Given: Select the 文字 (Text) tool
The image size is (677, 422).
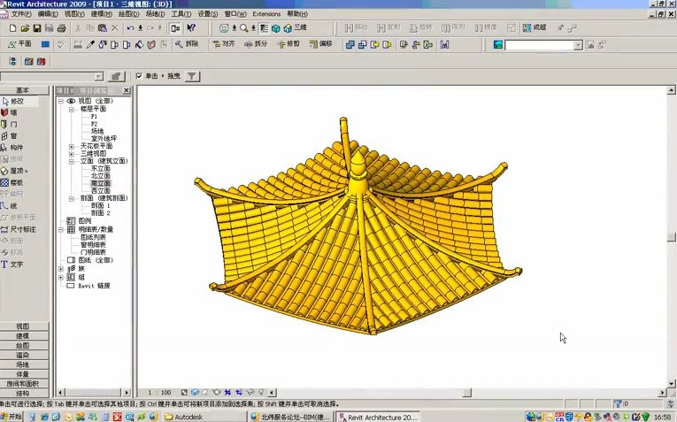Looking at the screenshot, I should click(x=17, y=264).
